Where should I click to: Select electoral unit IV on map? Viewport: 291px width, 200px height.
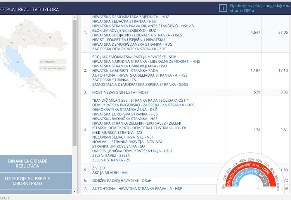tap(50, 37)
